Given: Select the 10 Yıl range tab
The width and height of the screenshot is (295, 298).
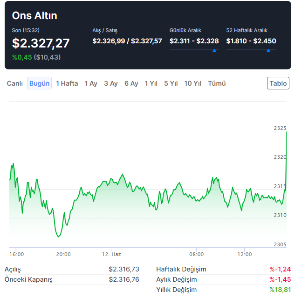Looking at the screenshot, I should 193,83.
